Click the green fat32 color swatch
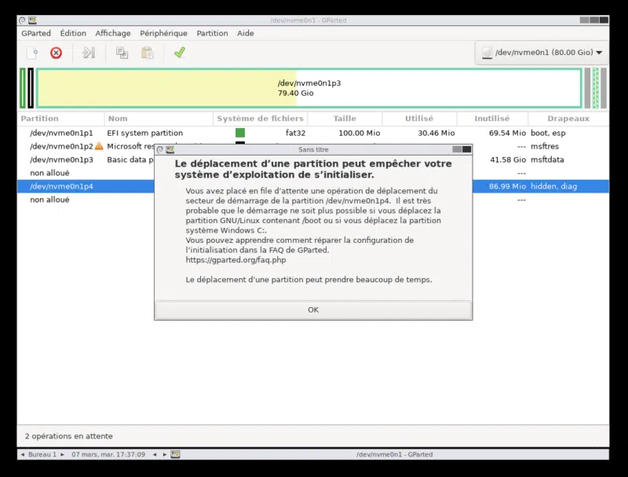Image resolution: width=628 pixels, height=477 pixels. click(x=240, y=133)
